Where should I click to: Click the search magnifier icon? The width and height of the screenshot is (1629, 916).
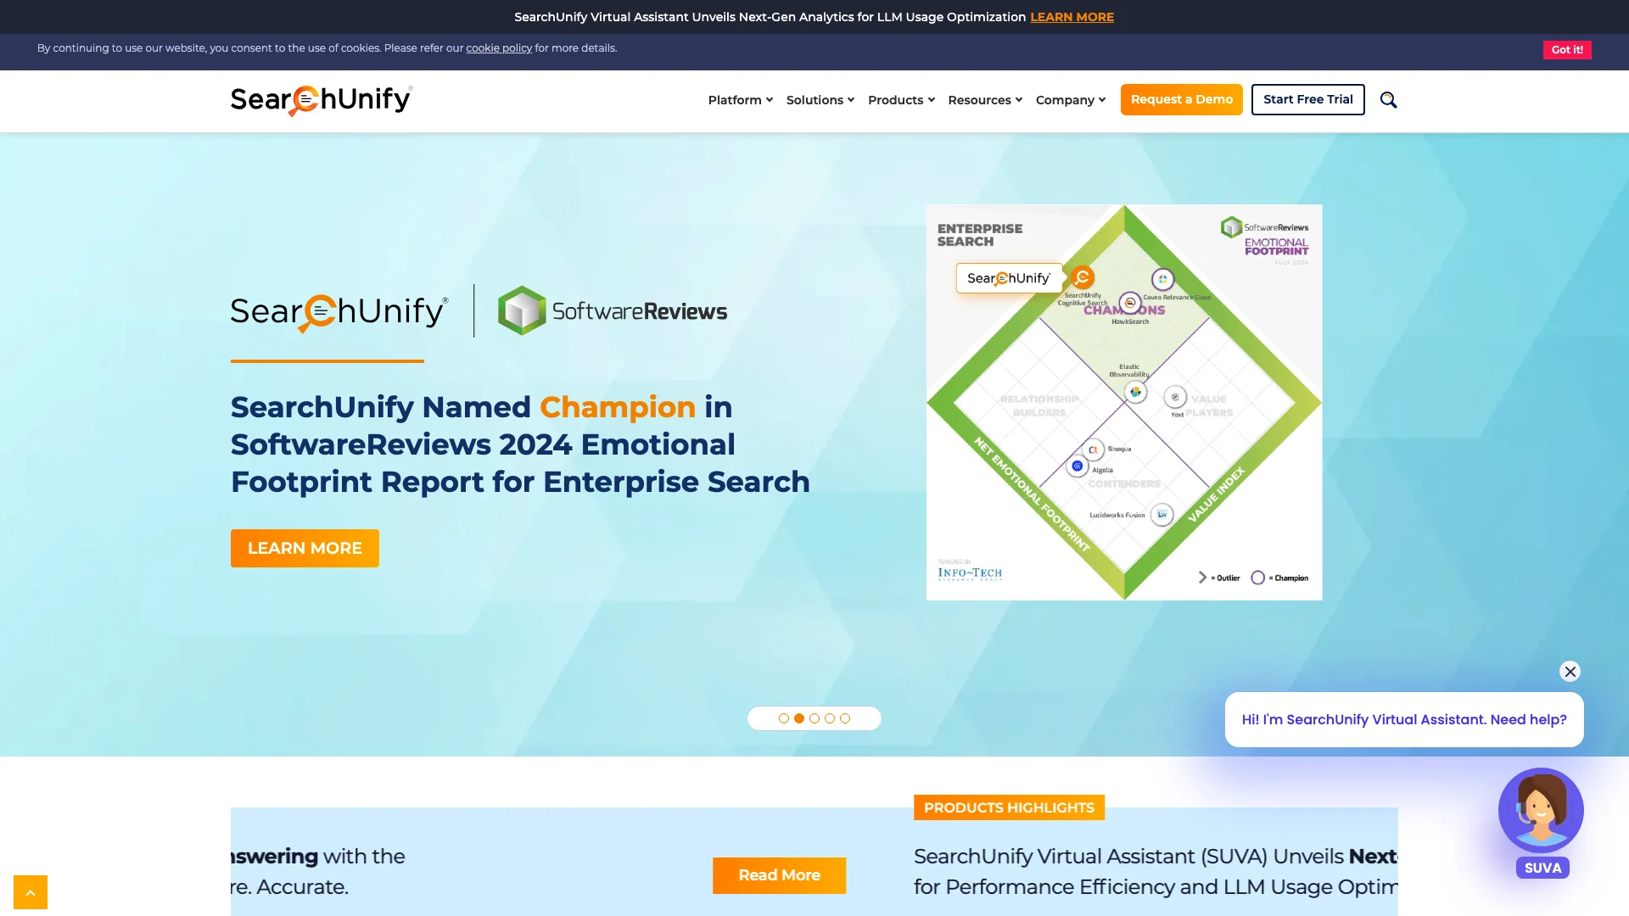point(1388,98)
